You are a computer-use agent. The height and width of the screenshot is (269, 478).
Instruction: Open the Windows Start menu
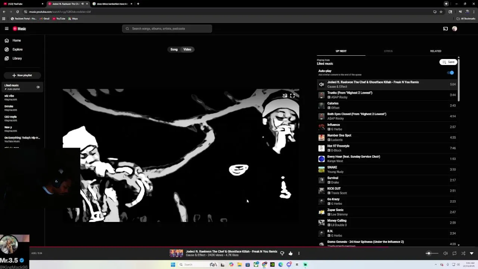point(173,265)
